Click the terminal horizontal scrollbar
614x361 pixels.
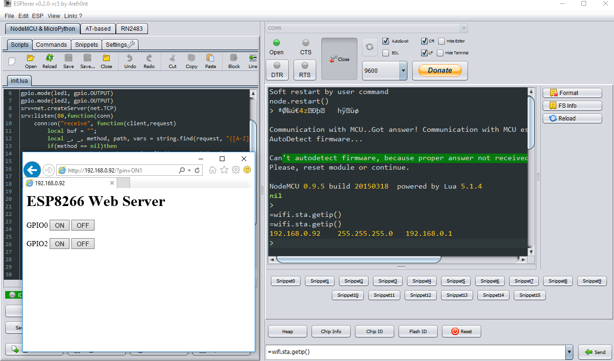(359, 259)
